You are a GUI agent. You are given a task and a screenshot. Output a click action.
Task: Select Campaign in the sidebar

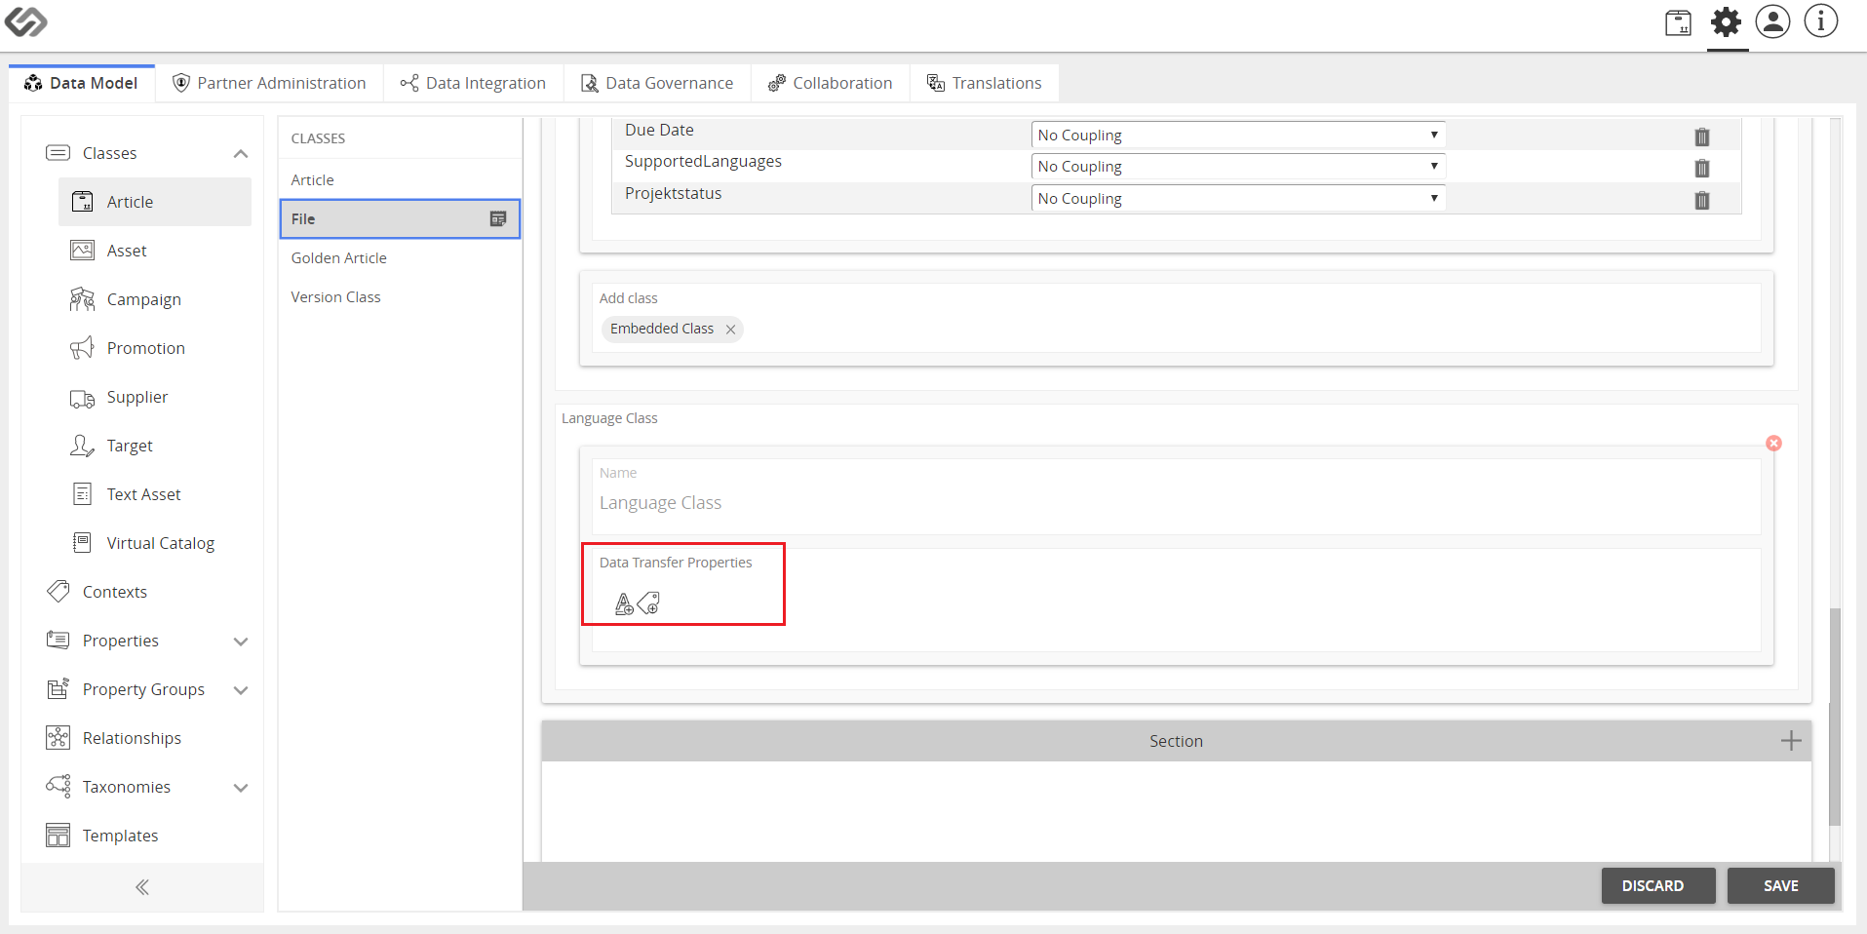pos(155,299)
